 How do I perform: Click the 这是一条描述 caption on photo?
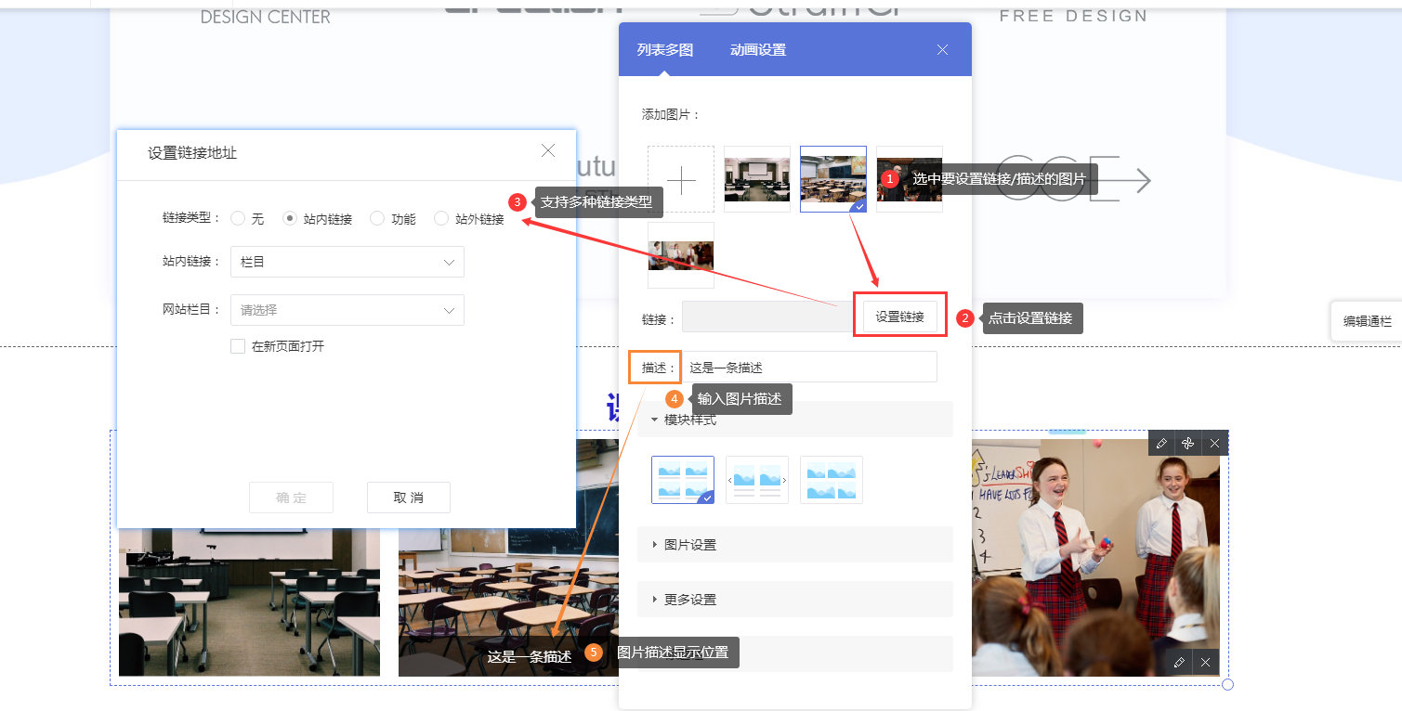point(530,656)
